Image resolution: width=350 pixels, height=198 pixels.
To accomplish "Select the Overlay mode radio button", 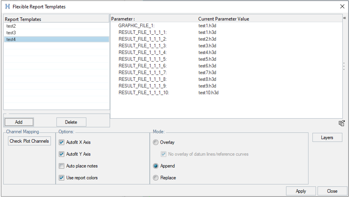I will coord(156,142).
